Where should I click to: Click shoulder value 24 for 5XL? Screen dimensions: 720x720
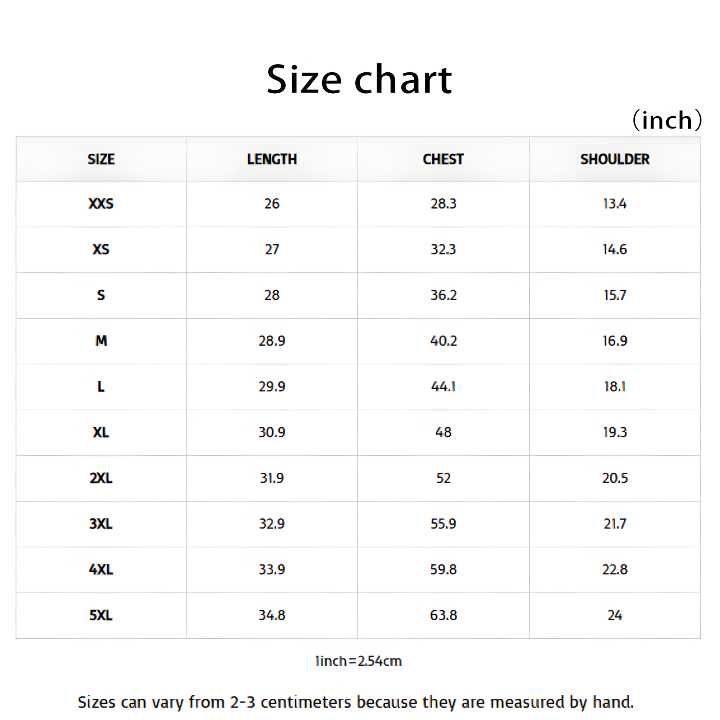pyautogui.click(x=615, y=615)
